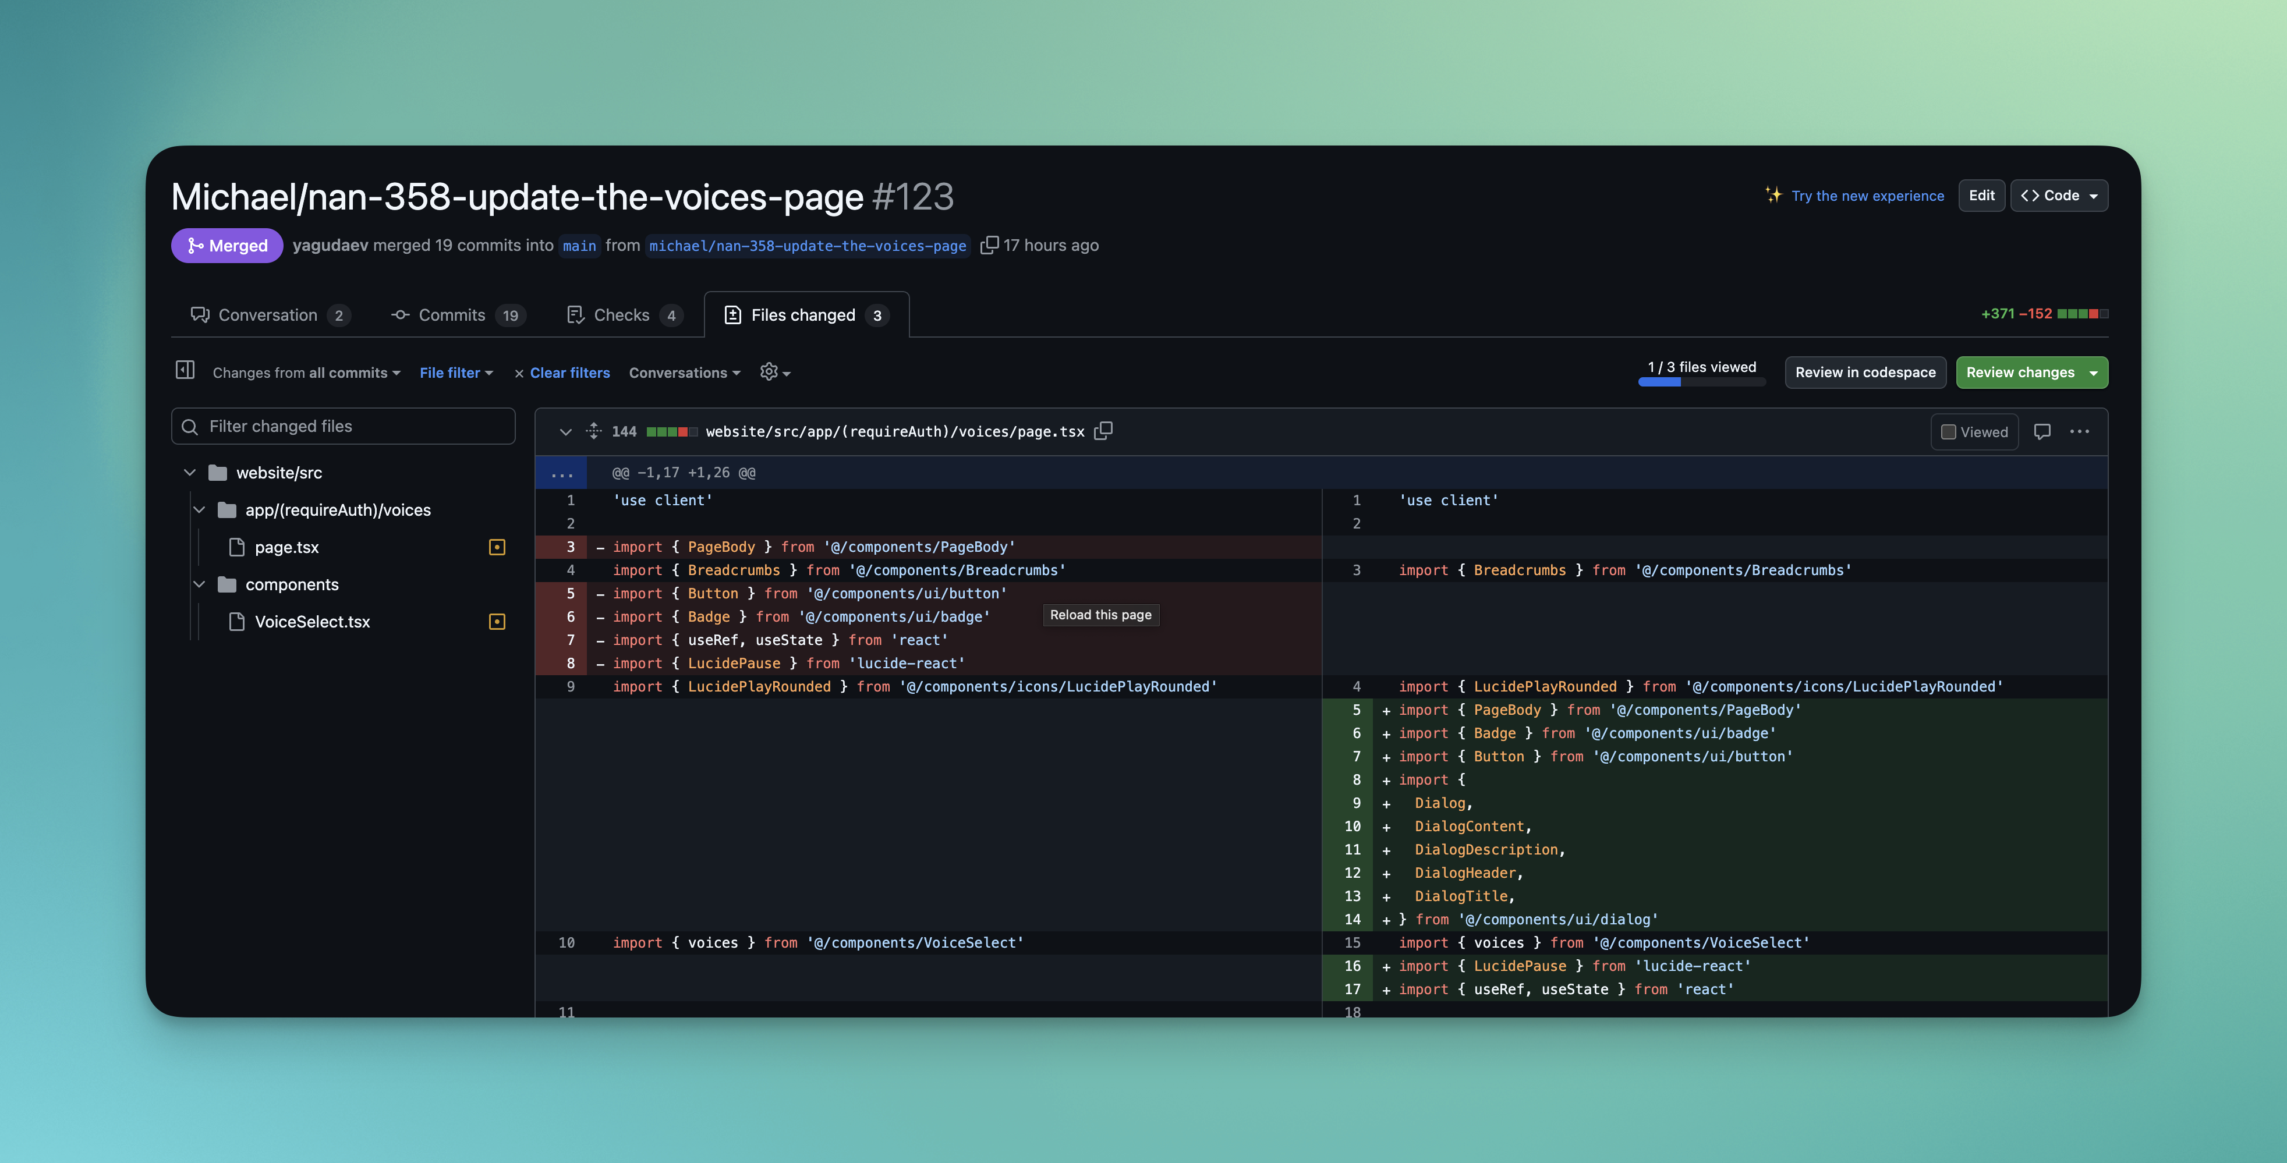The height and width of the screenshot is (1163, 2287).
Task: Clear the active file filters
Action: (x=563, y=372)
